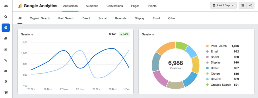Click the blue Direct legend dot
Screen dimensions: 258x98
tap(207, 68)
